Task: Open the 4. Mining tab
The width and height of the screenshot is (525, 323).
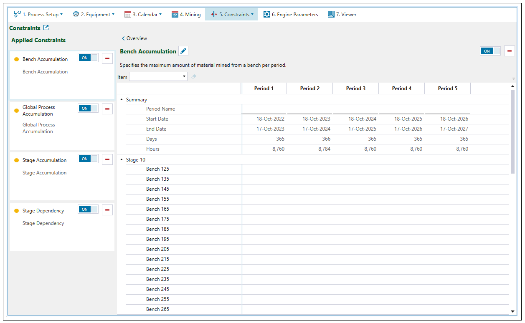Action: 186,15
